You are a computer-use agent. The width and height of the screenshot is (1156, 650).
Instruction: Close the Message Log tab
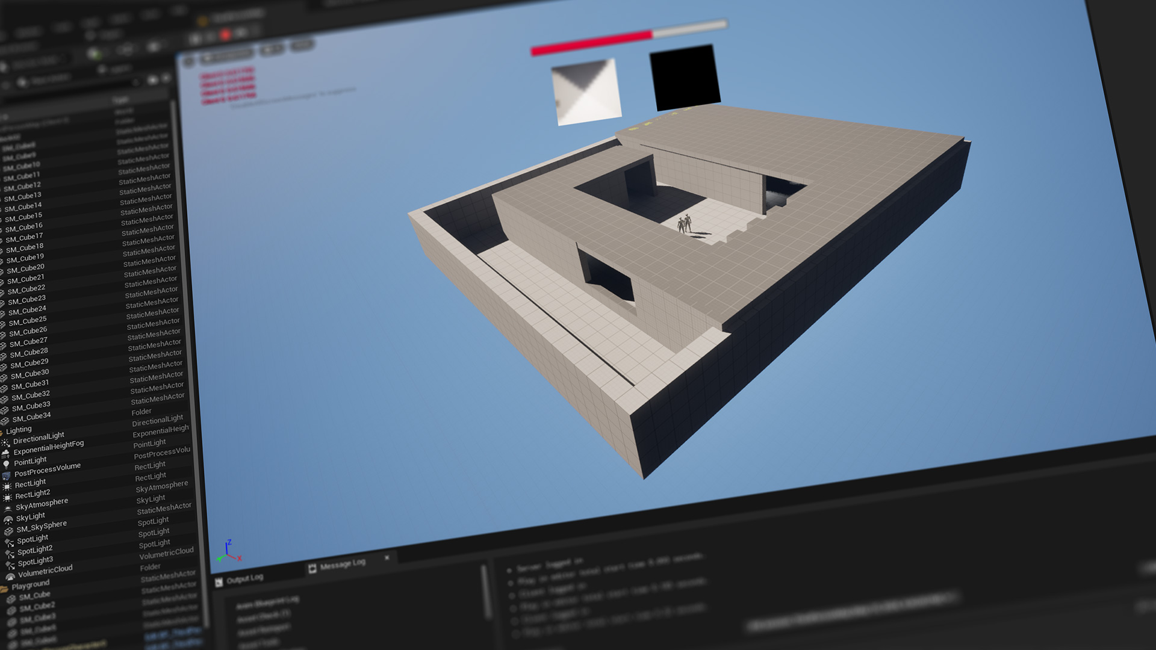(x=387, y=558)
